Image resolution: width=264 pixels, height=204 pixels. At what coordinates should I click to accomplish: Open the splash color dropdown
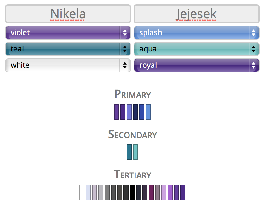[x=196, y=33]
